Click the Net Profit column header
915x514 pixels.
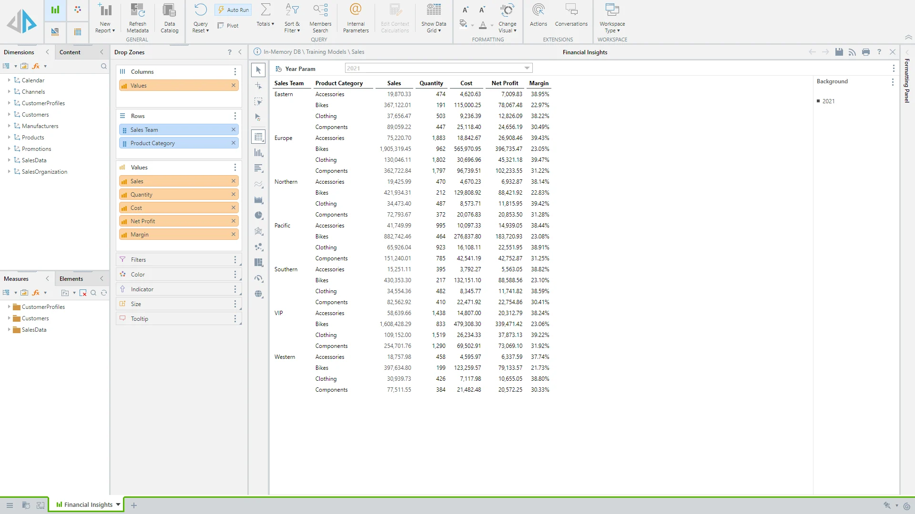[504, 83]
